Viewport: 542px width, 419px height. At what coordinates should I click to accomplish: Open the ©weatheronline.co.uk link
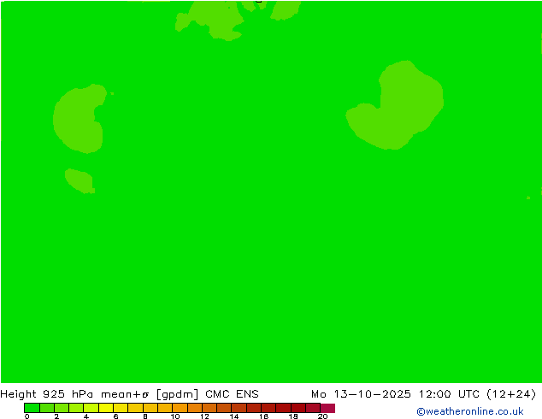(x=470, y=411)
